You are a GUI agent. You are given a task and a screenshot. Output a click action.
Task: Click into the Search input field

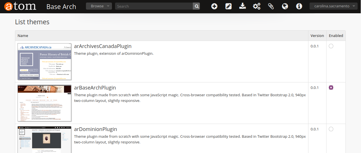pyautogui.click(x=154, y=6)
